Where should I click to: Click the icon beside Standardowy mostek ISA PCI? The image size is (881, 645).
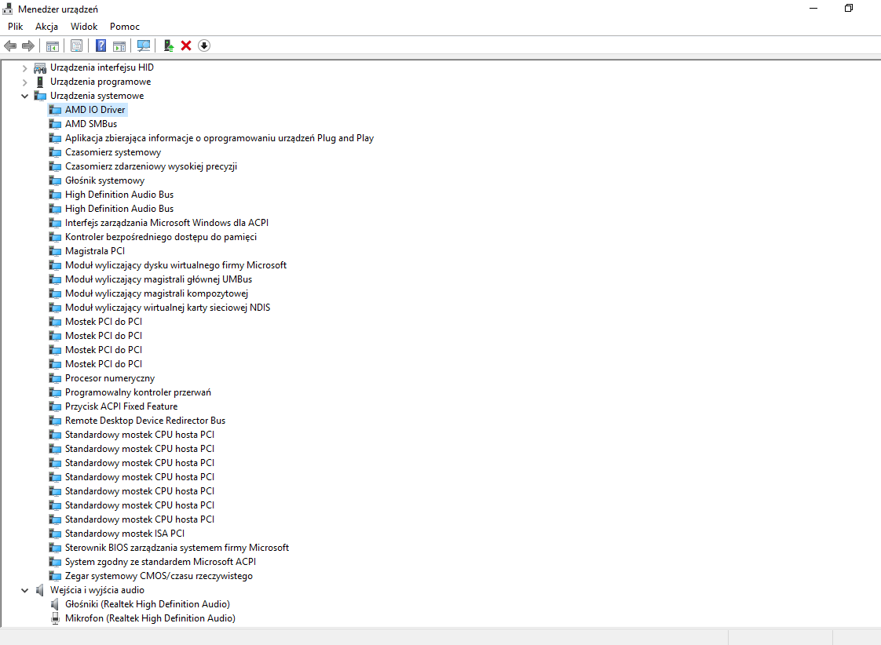coord(55,534)
